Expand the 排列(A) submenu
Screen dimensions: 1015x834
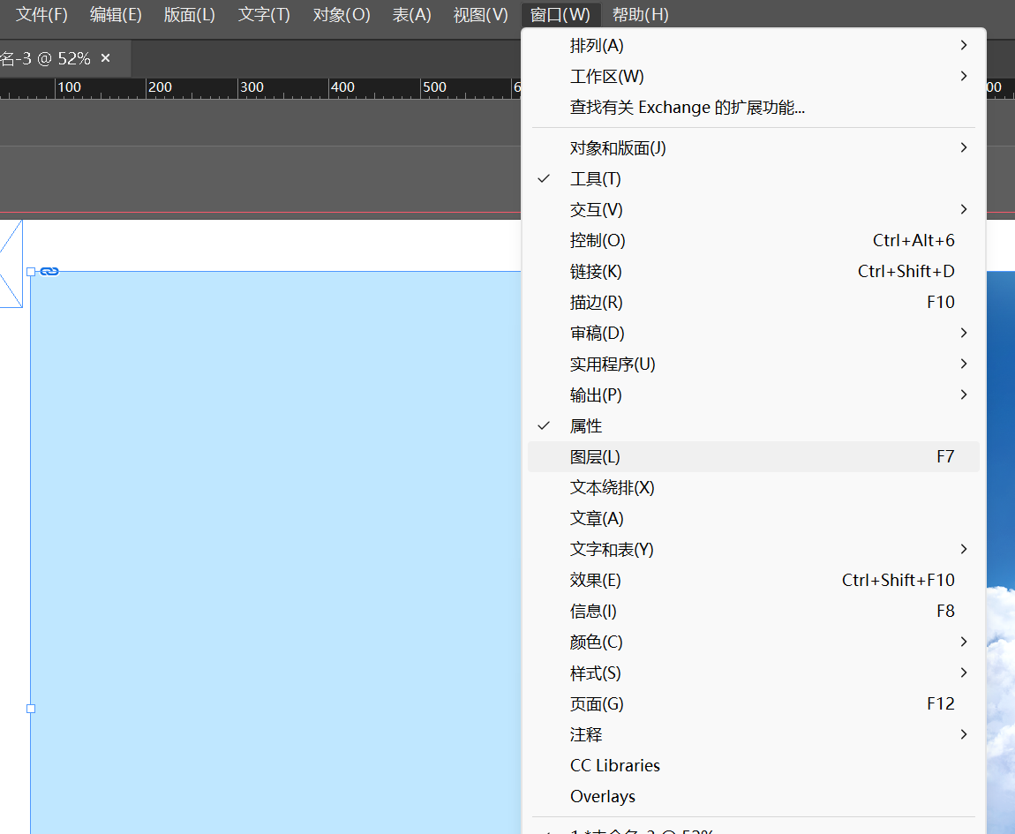(597, 46)
